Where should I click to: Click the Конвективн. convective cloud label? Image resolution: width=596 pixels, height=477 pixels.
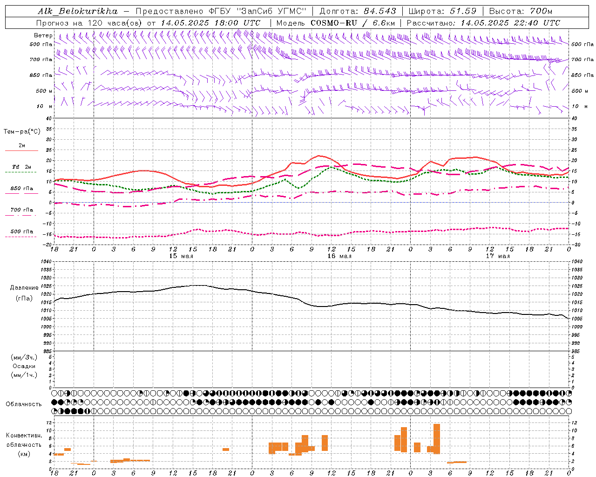click(24, 436)
